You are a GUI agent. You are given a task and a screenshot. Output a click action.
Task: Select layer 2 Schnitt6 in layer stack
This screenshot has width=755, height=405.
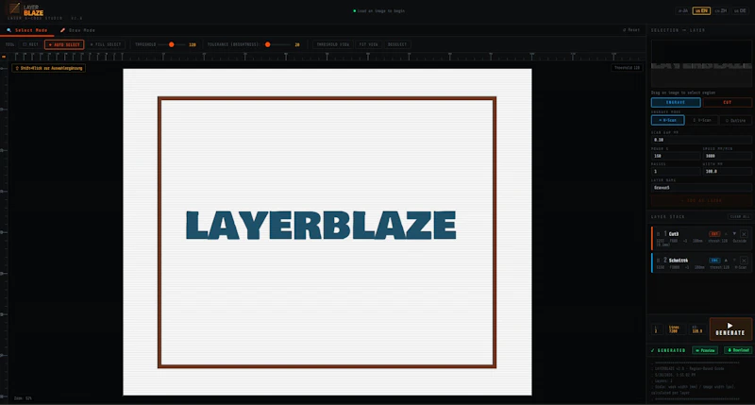coord(701,263)
